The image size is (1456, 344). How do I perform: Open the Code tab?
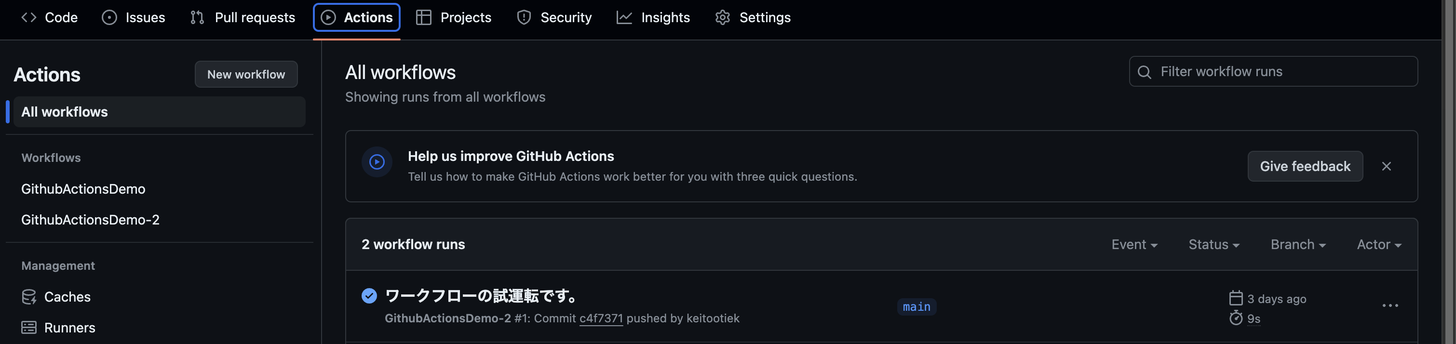pos(50,17)
